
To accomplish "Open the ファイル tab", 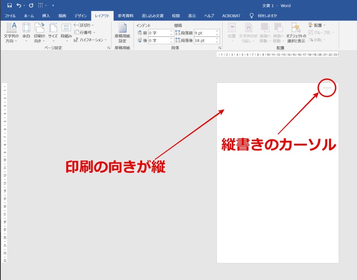I will [x=10, y=16].
